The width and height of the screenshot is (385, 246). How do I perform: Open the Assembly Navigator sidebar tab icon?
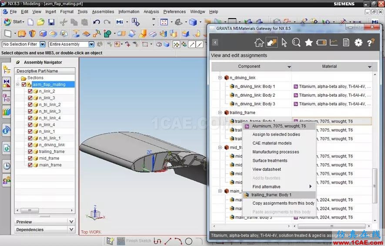click(7, 70)
